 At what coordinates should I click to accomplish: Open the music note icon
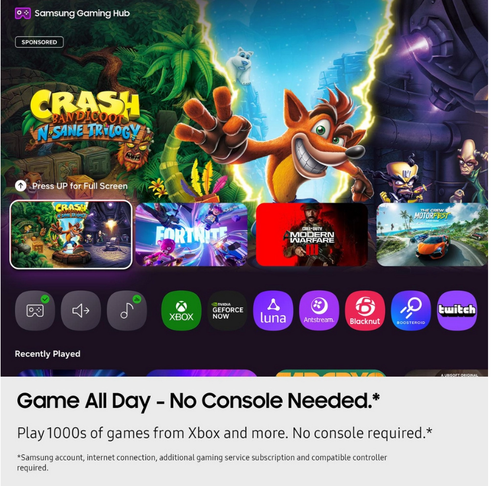tap(127, 310)
